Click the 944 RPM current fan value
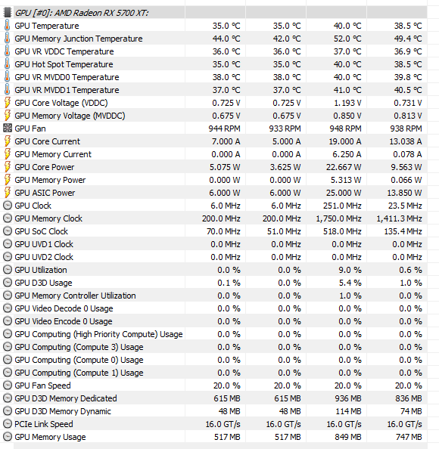This screenshot has width=439, height=449. click(x=224, y=129)
